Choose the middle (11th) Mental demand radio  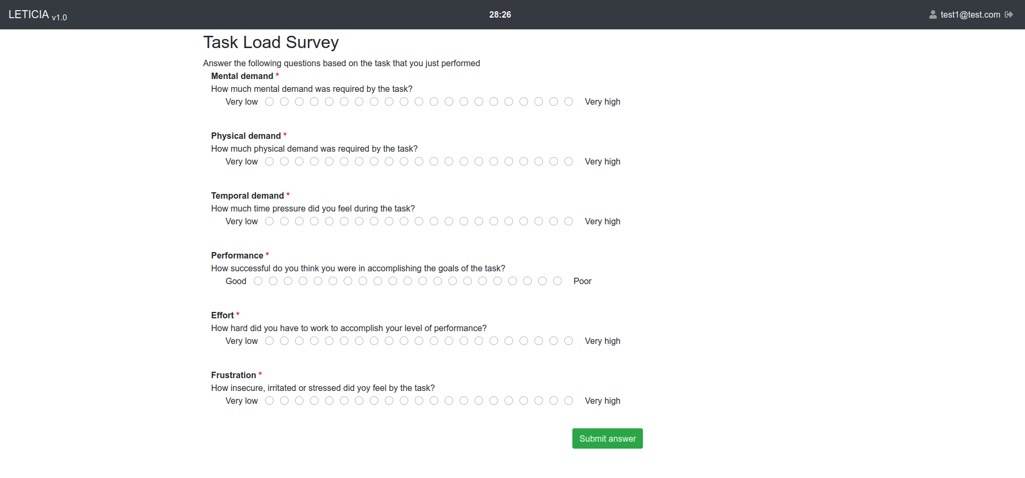[x=419, y=101]
